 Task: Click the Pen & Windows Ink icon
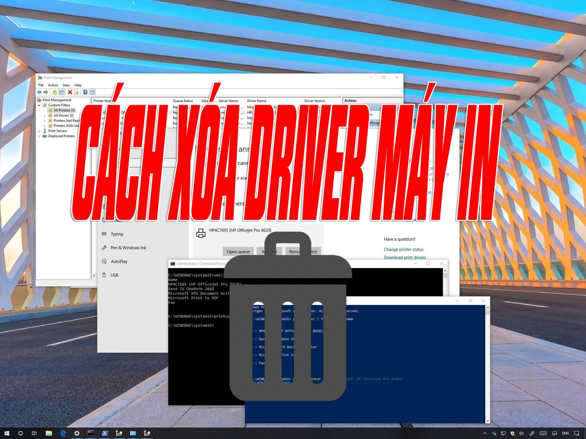(104, 248)
